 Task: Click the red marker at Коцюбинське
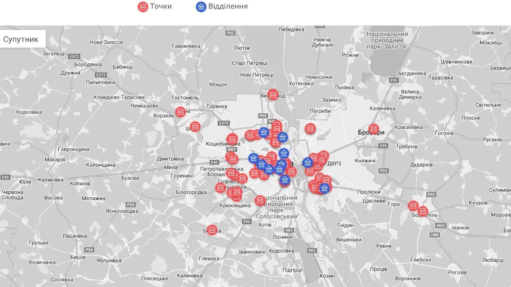(x=232, y=139)
